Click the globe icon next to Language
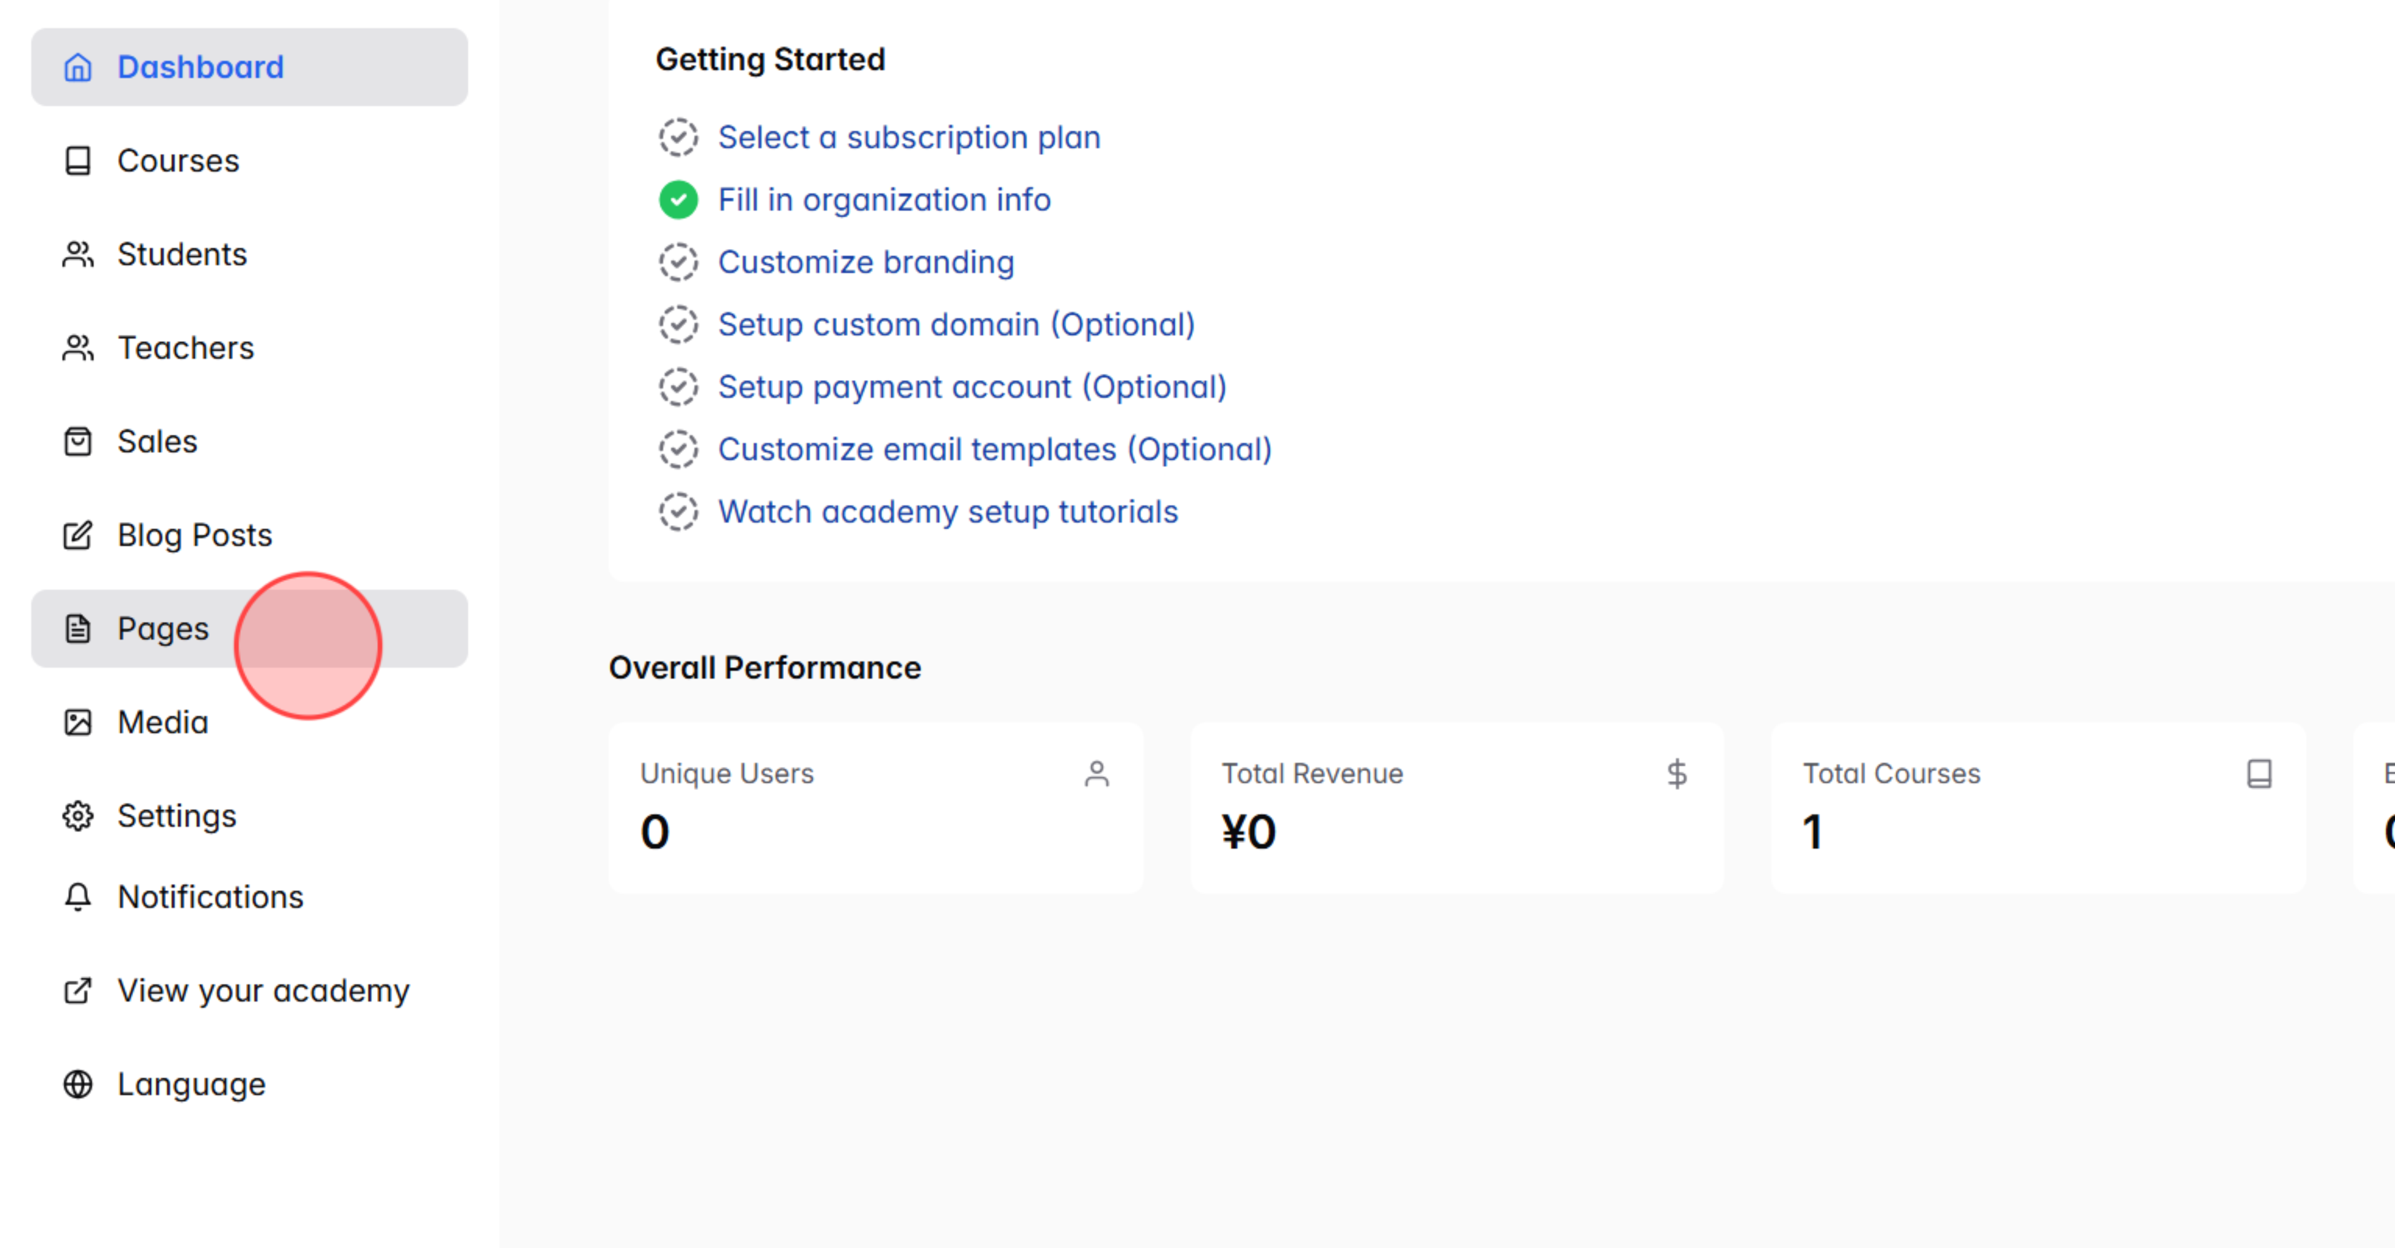Screen dimensions: 2395x1248 click(x=78, y=1083)
